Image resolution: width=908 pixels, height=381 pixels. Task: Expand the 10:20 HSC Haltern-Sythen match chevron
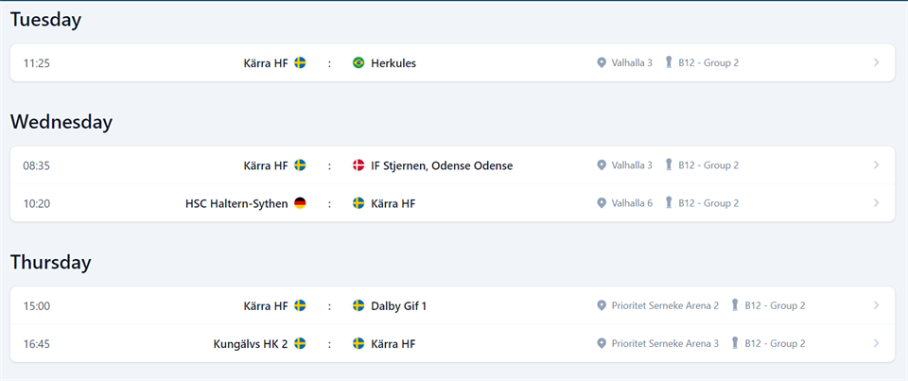pyautogui.click(x=876, y=203)
